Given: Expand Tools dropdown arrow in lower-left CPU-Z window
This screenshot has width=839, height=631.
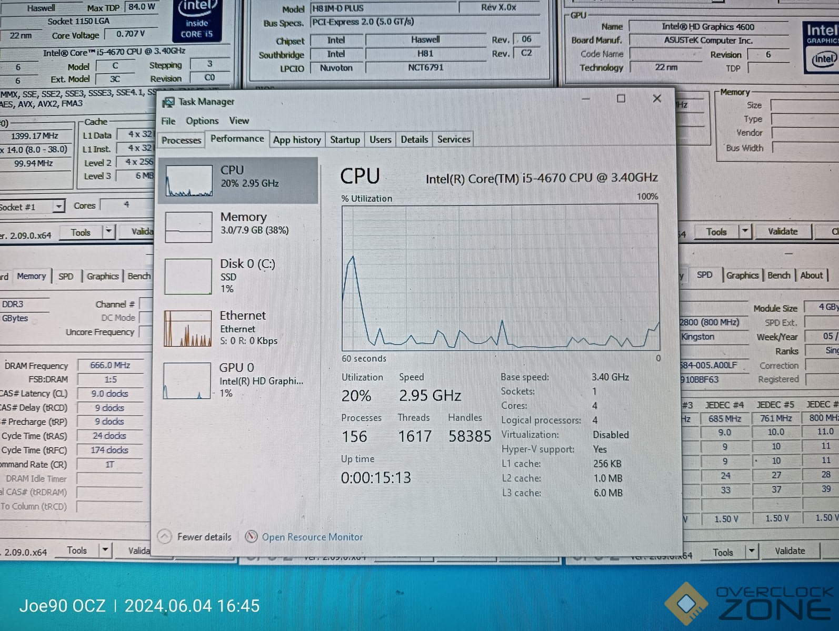Looking at the screenshot, I should pos(105,550).
